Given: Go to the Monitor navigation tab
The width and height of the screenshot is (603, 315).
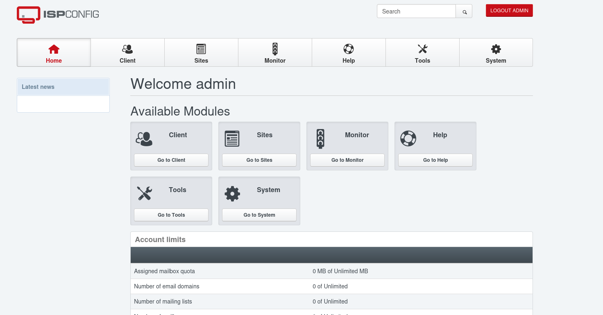Looking at the screenshot, I should coord(275,53).
